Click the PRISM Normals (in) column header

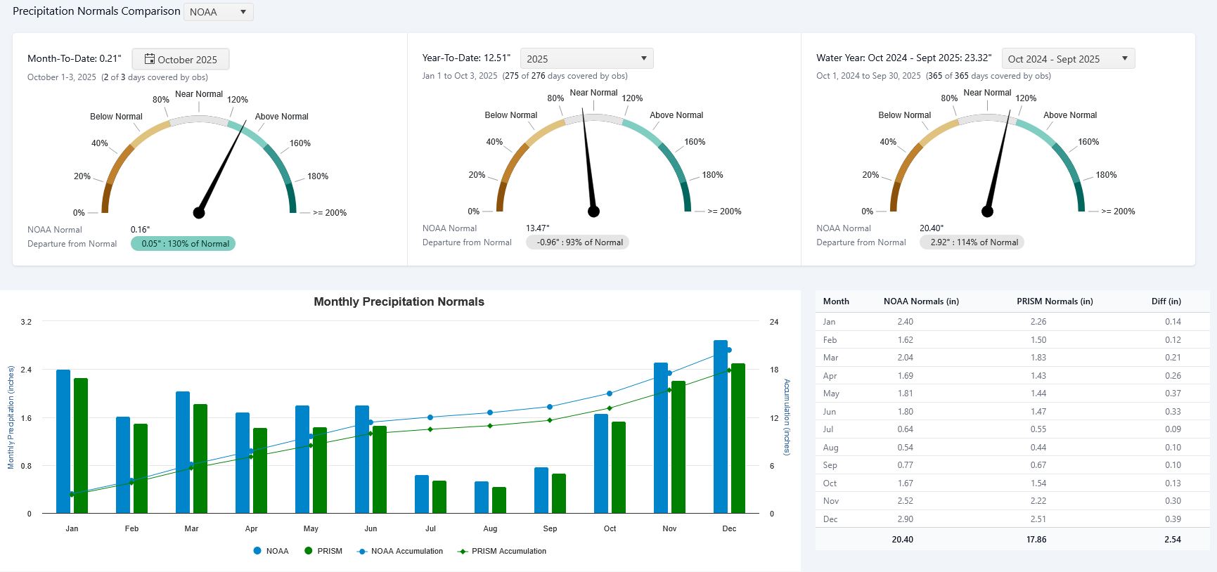1054,301
